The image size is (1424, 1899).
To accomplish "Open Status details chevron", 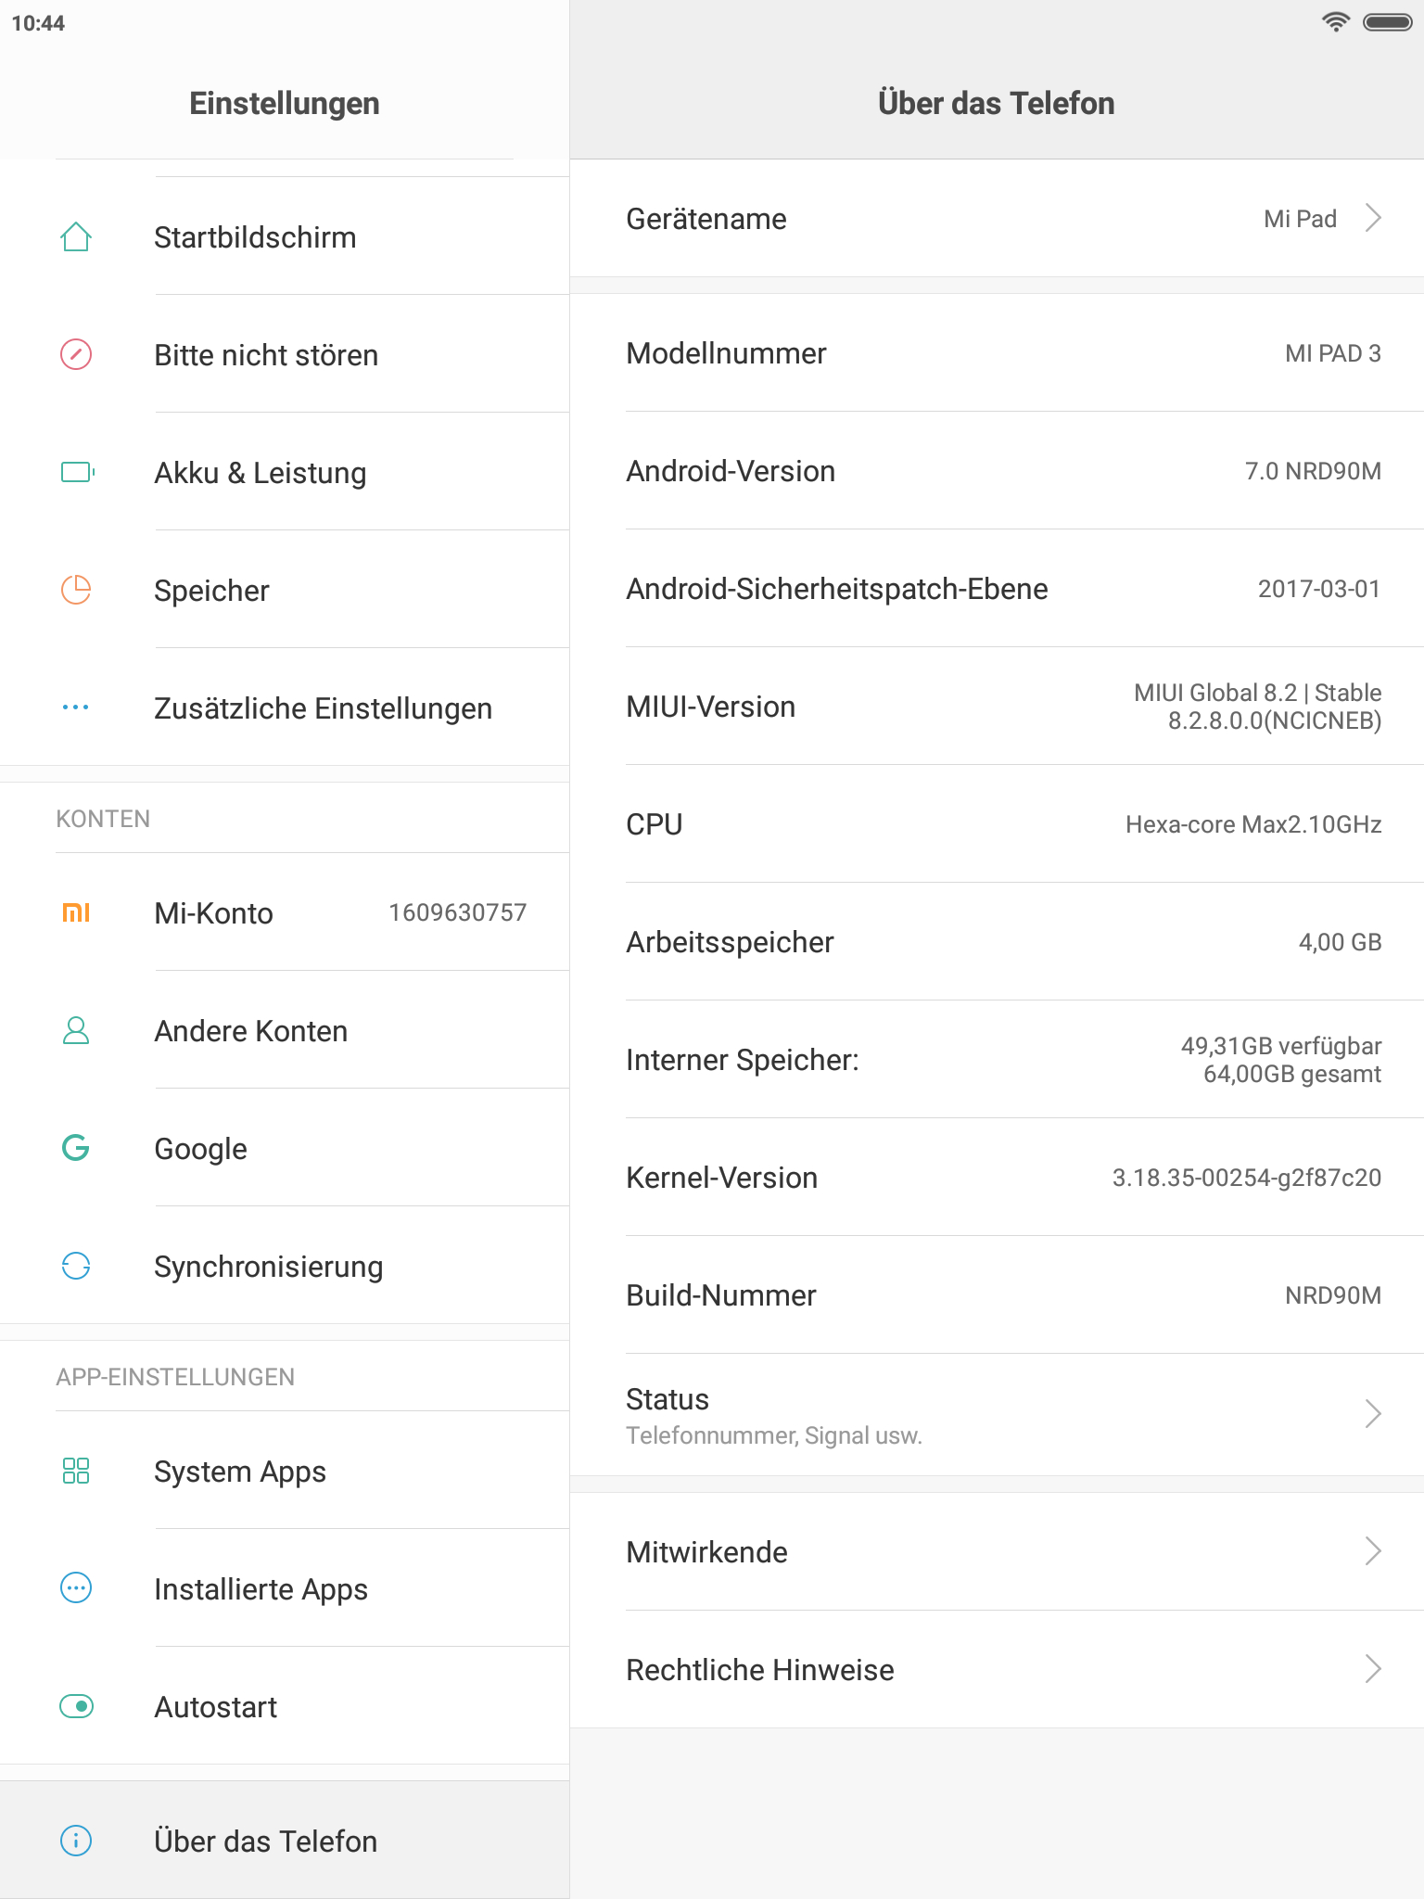I will pyautogui.click(x=1373, y=1414).
